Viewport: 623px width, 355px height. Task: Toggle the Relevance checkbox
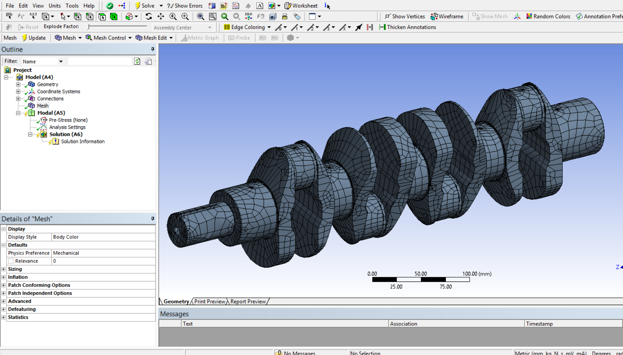tap(11, 261)
